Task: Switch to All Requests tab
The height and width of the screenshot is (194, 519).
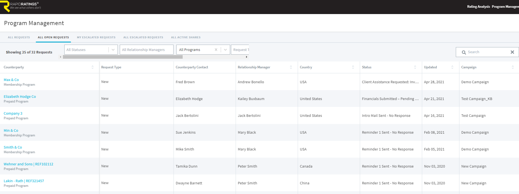Action: (x=19, y=37)
